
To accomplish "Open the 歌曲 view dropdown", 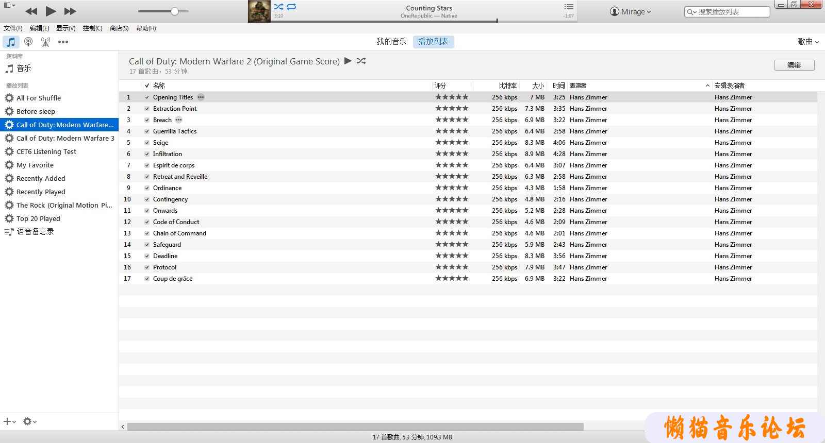I will tap(808, 41).
